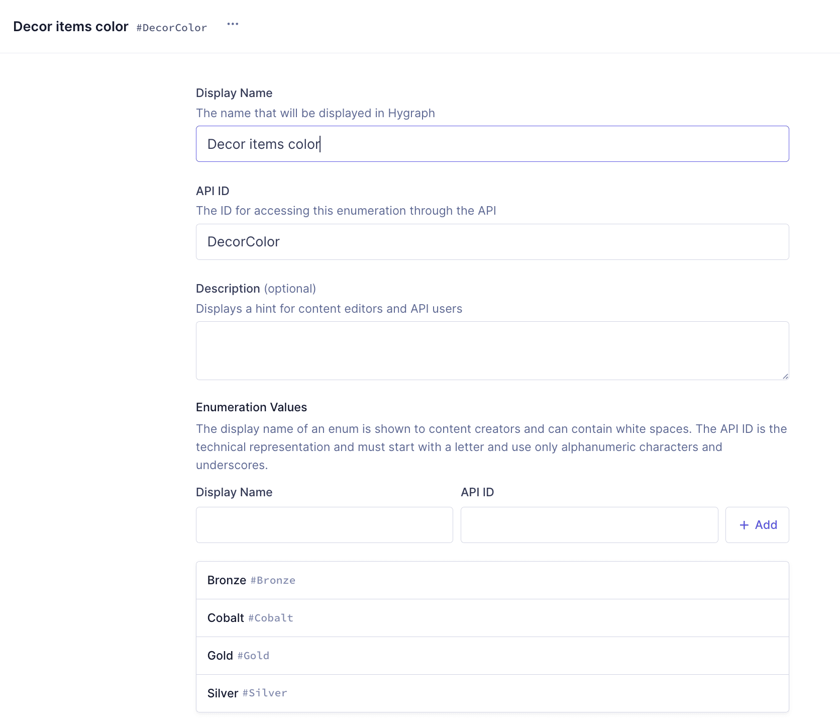Click the API ID field containing DecorColor
This screenshot has height=722, width=840.
[492, 242]
